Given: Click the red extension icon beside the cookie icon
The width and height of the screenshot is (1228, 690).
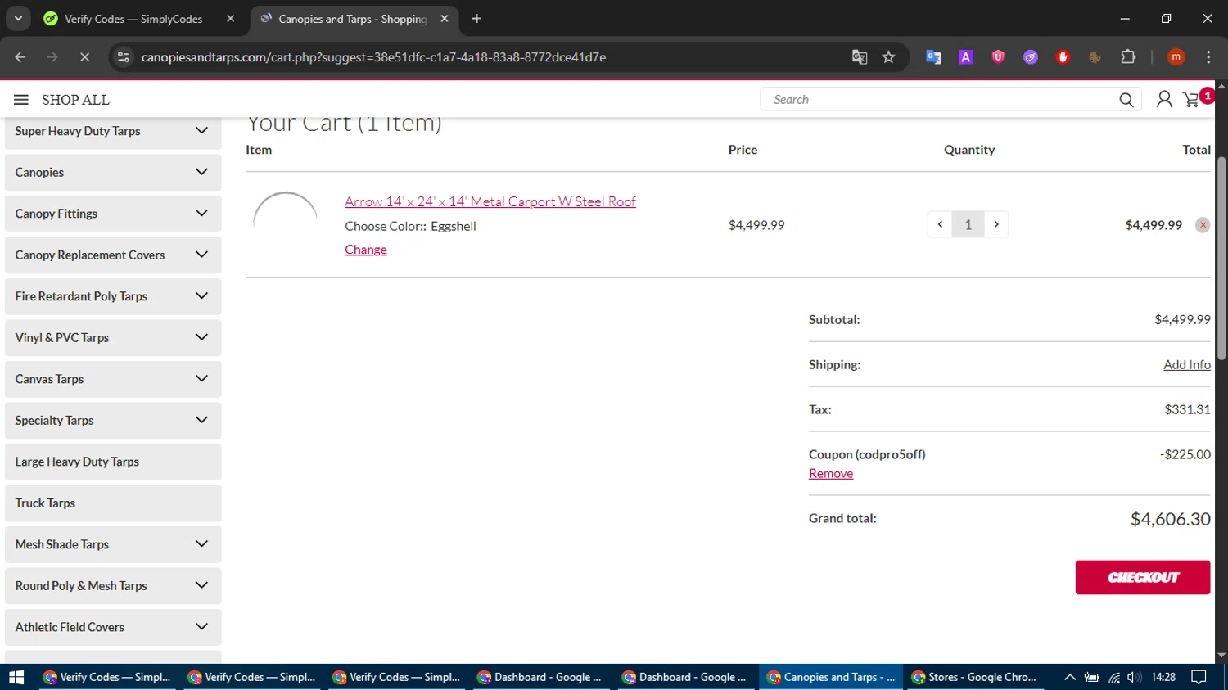Looking at the screenshot, I should (1063, 57).
